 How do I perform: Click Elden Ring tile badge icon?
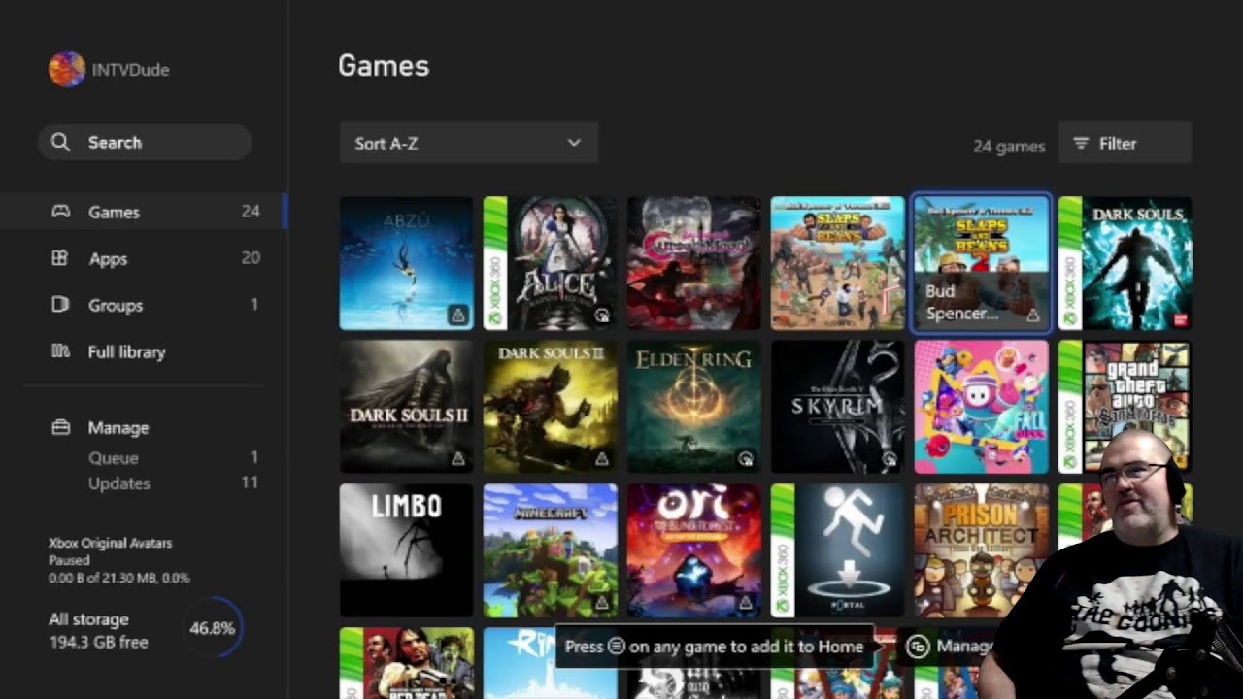tap(745, 458)
